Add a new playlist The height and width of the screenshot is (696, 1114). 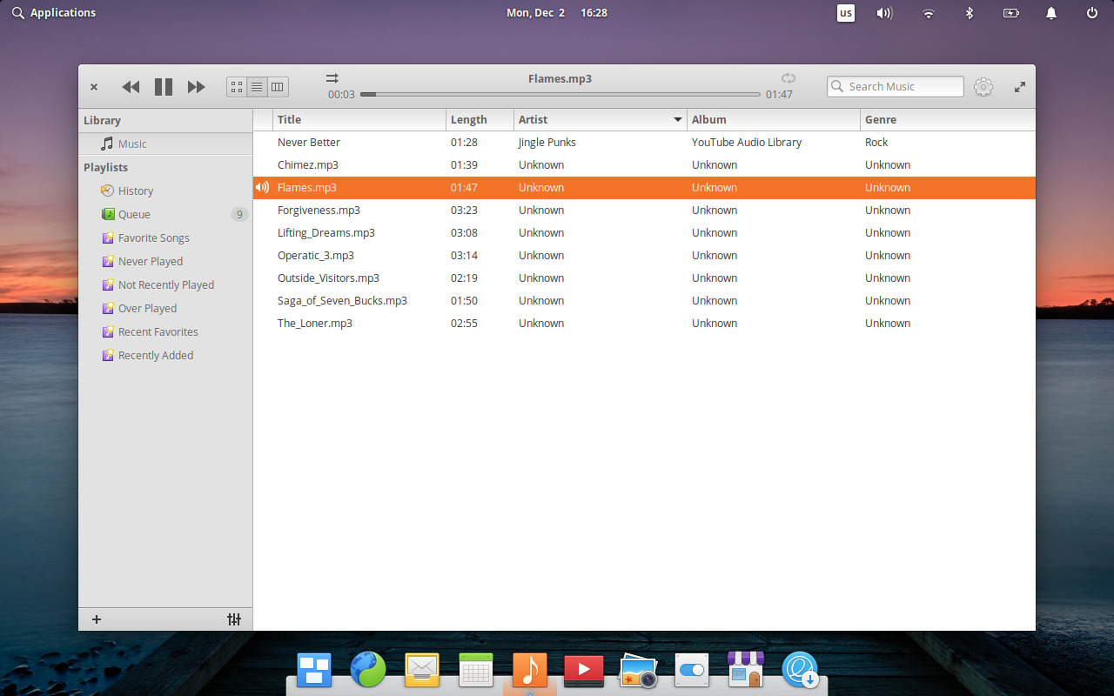click(x=96, y=619)
